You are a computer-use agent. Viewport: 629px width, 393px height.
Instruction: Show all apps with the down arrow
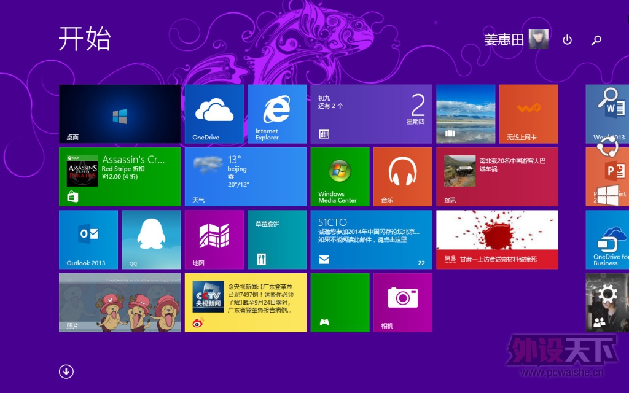(x=66, y=372)
